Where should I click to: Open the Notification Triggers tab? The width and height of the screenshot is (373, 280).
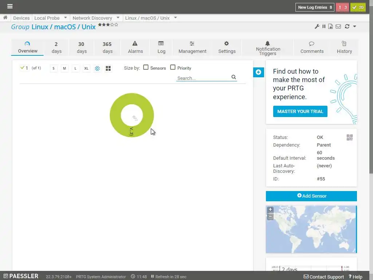pyautogui.click(x=268, y=48)
